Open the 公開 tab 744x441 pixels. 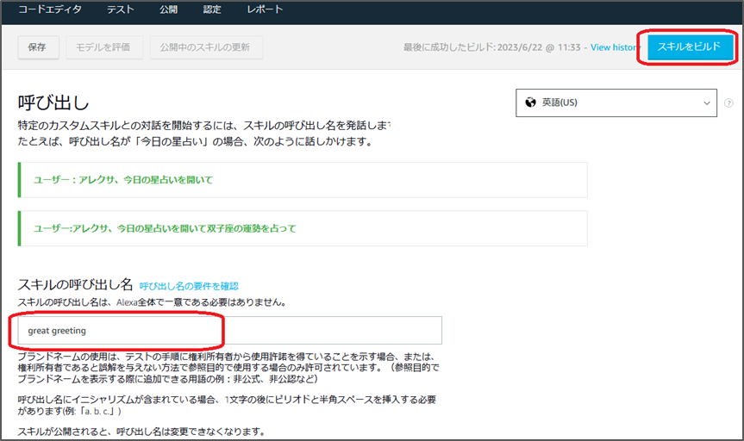tap(168, 9)
